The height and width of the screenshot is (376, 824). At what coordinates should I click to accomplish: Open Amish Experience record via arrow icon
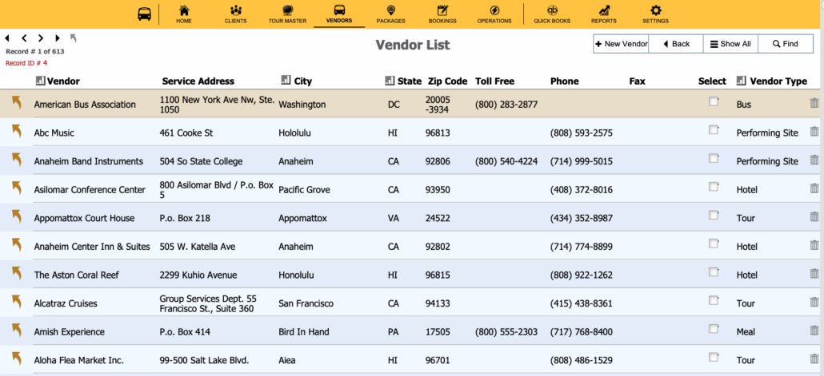point(16,330)
